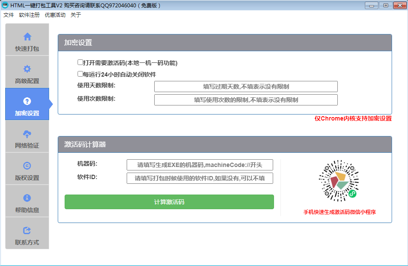Click the 使用次数限制 input field
Screen dimensions: 408x266
246,100
